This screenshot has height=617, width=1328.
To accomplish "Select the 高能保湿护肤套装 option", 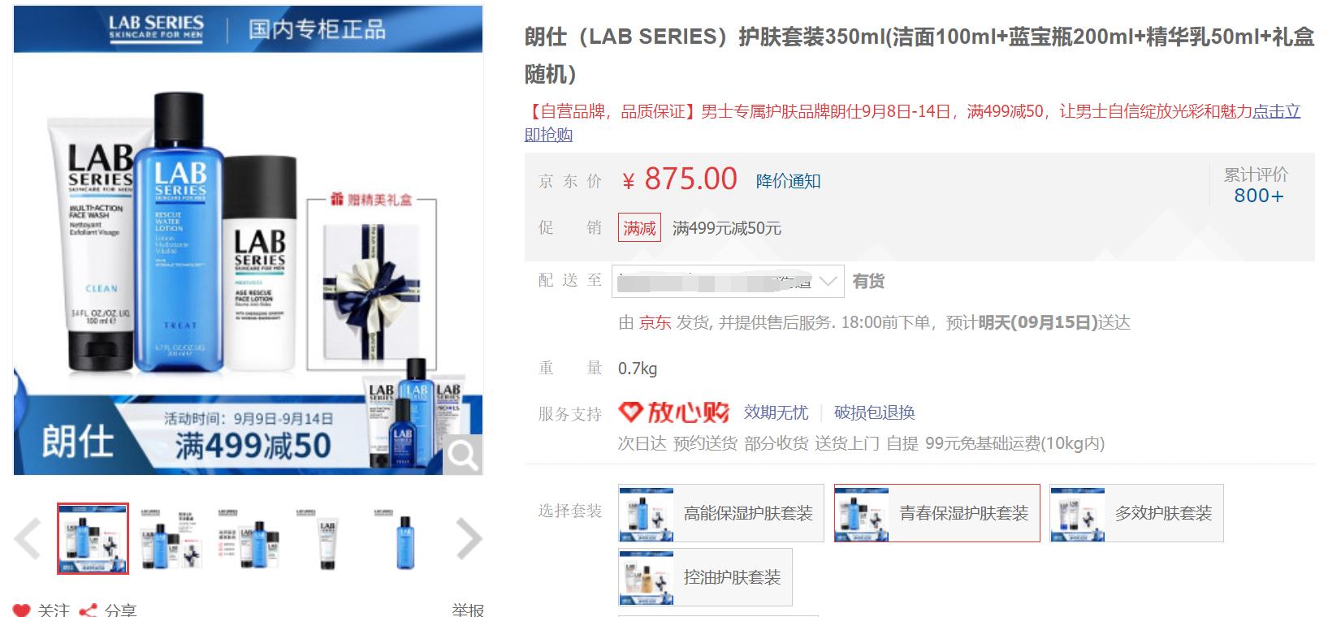I will click(x=721, y=513).
